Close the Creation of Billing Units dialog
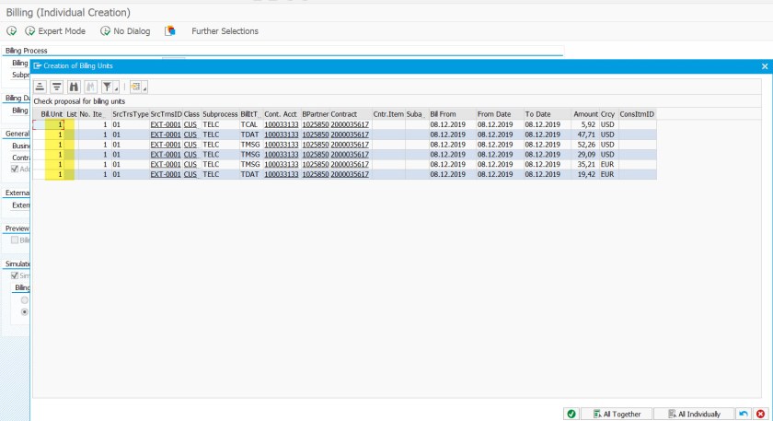The image size is (773, 421). [764, 66]
